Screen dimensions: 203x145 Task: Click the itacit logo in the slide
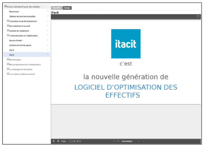pos(126,44)
